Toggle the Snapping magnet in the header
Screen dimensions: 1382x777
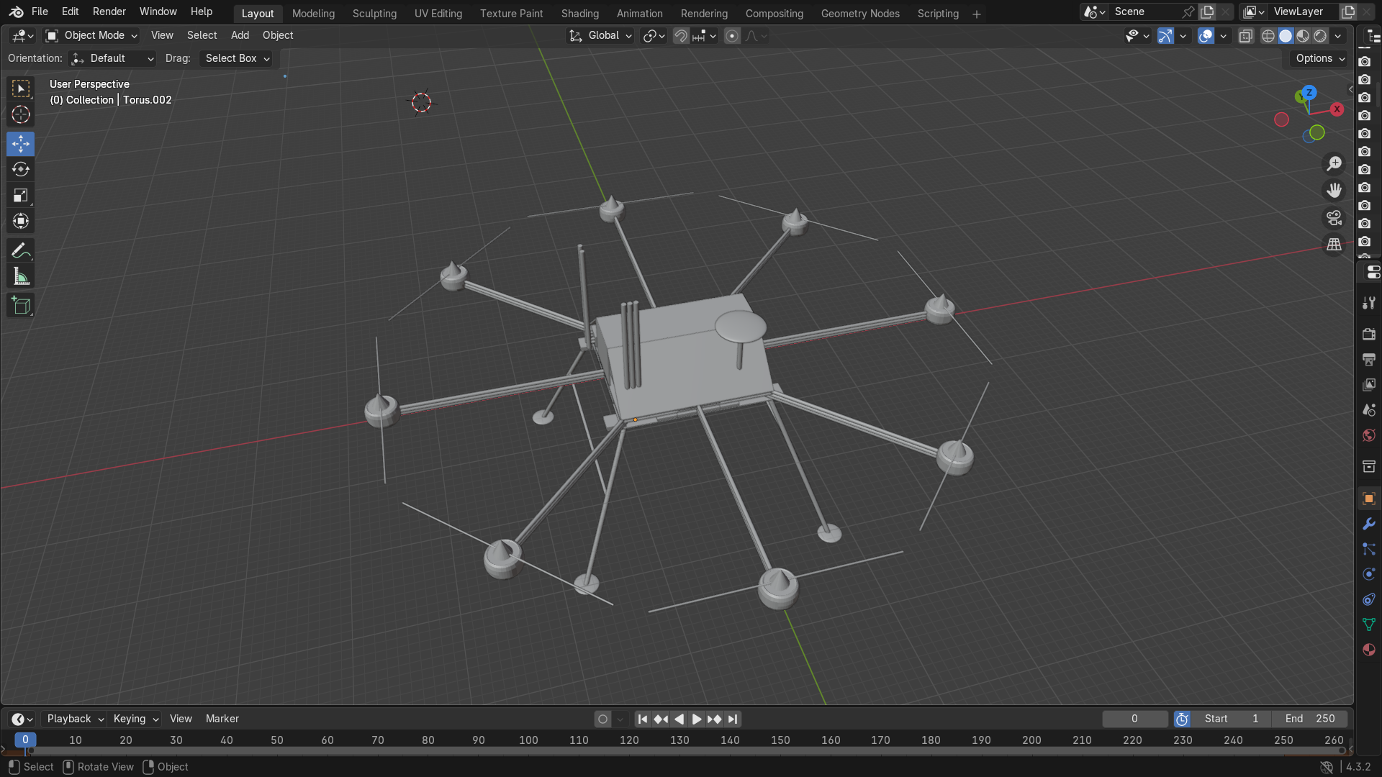click(x=679, y=35)
